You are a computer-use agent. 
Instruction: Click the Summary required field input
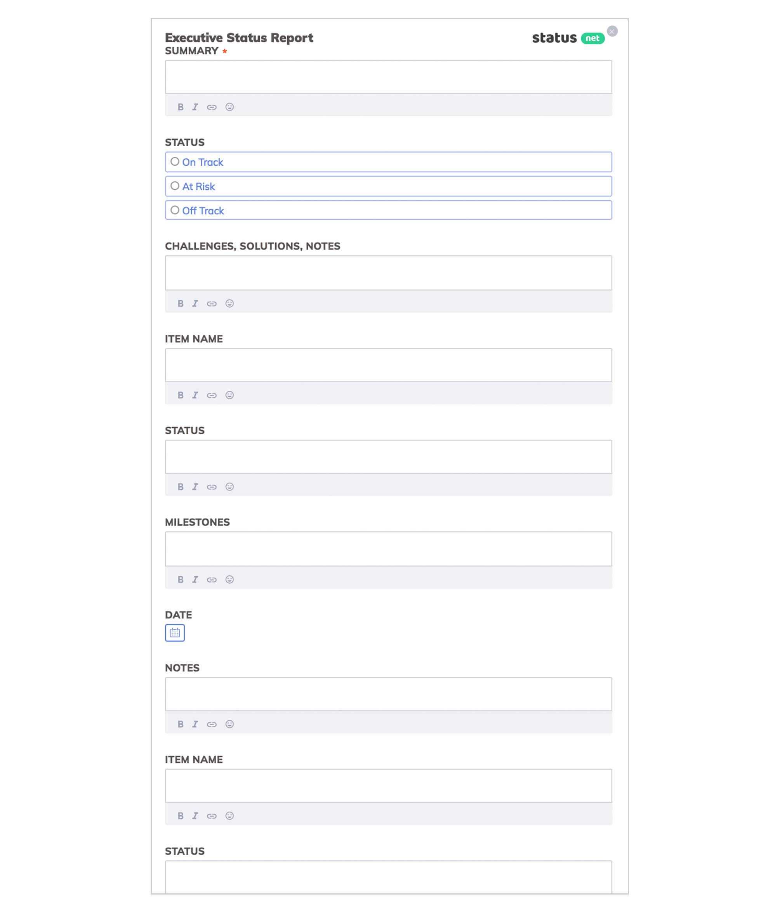pos(389,76)
